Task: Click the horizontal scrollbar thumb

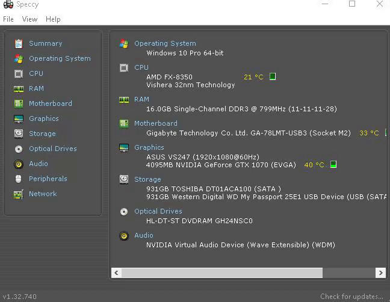Action: [x=222, y=273]
